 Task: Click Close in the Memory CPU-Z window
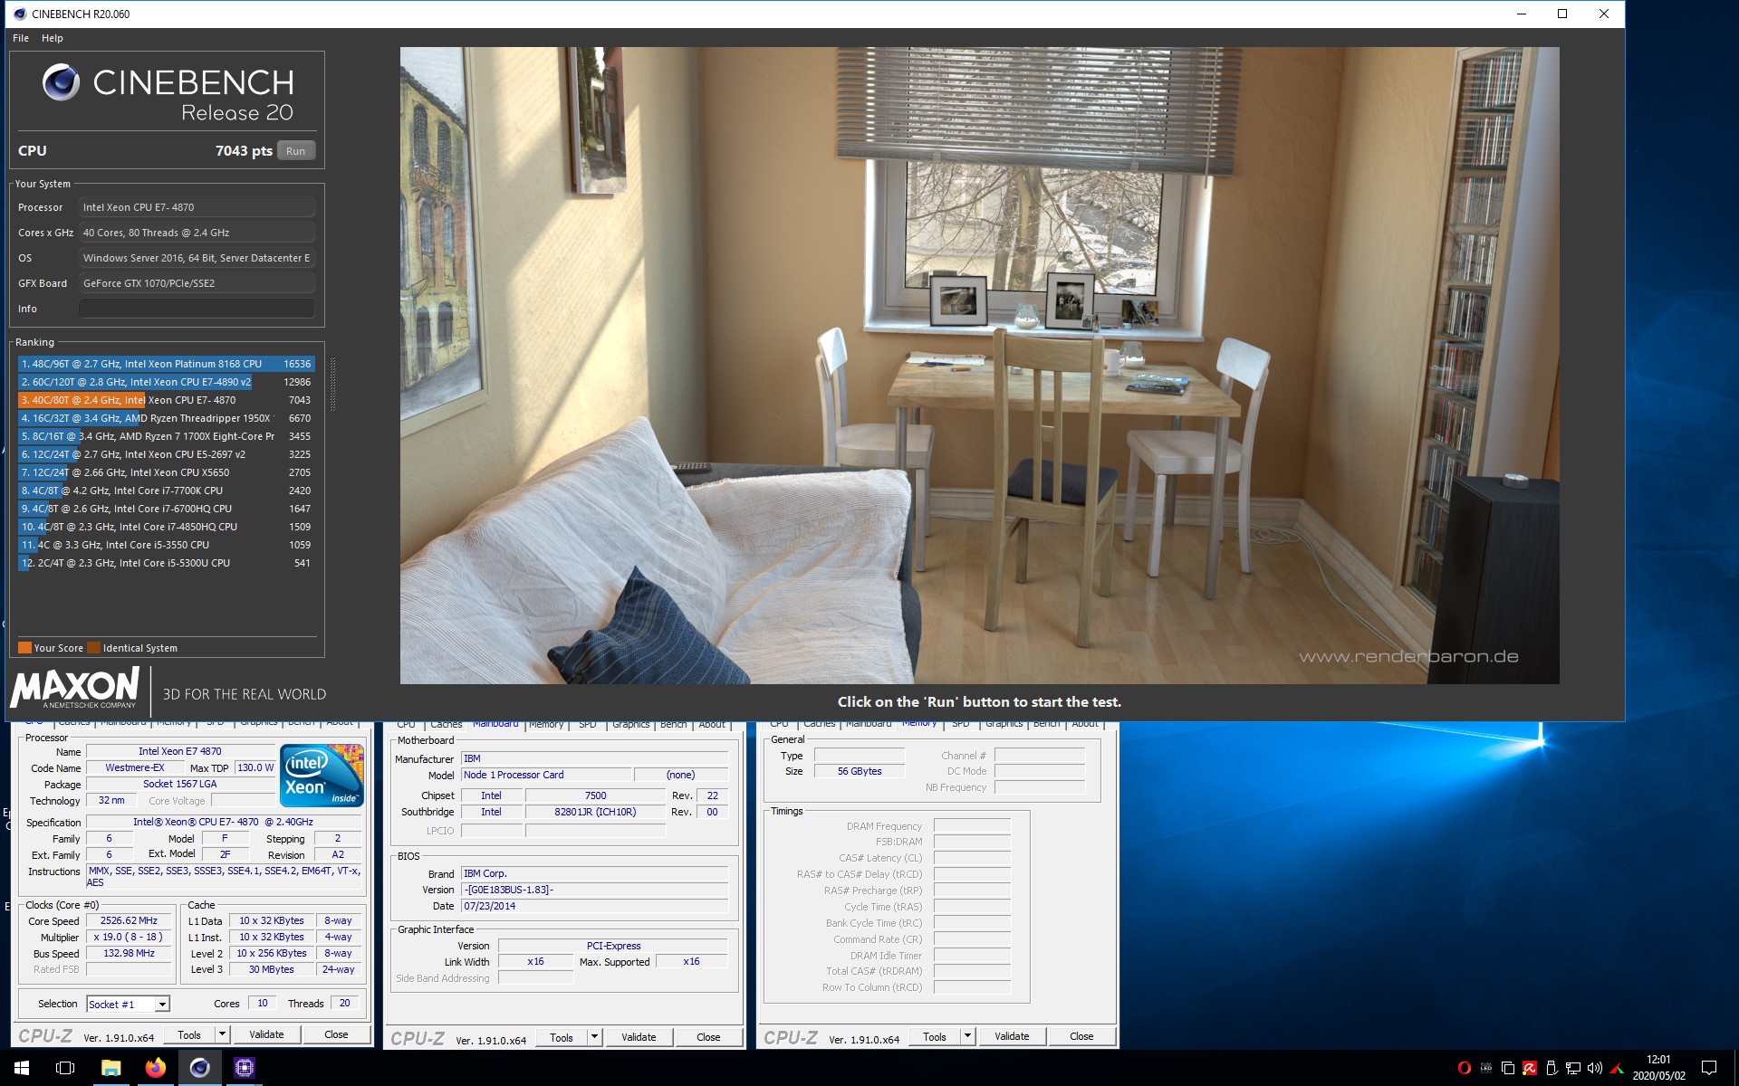click(1081, 1036)
